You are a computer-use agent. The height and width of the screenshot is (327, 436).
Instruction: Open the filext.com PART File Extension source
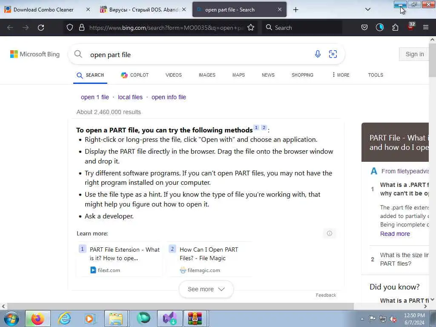120,259
